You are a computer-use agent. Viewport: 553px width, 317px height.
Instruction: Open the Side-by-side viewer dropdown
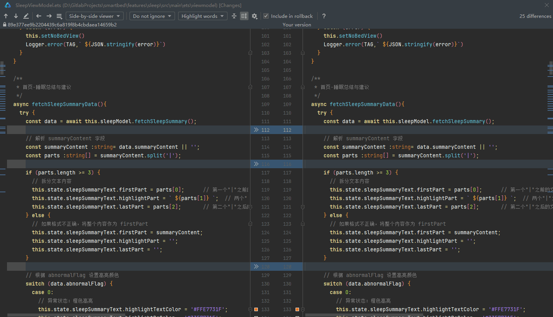(94, 16)
